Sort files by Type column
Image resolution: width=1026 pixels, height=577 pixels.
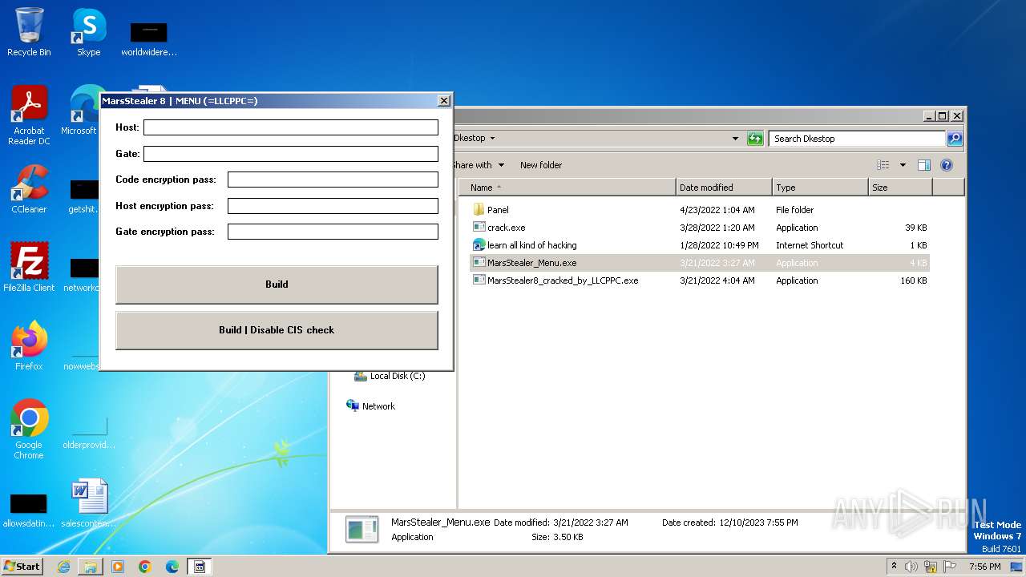click(x=820, y=188)
